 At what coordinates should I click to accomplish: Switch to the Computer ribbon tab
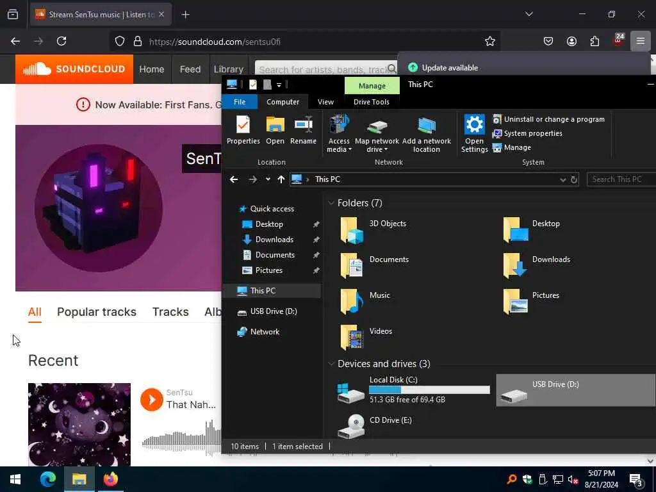point(283,102)
